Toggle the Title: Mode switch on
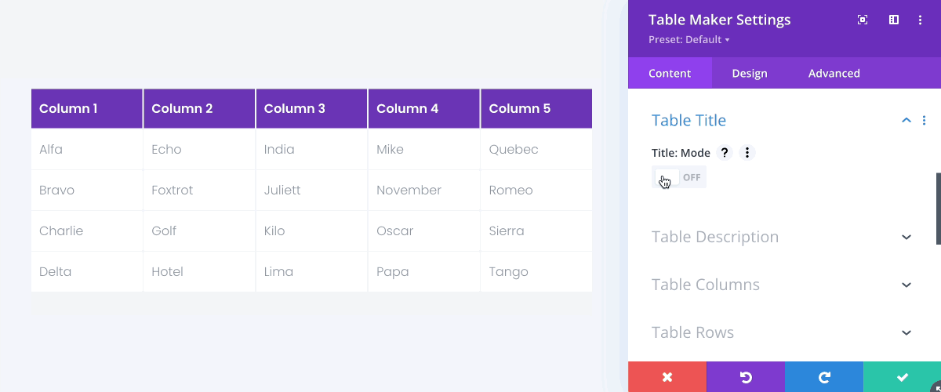The width and height of the screenshot is (941, 392). click(679, 177)
